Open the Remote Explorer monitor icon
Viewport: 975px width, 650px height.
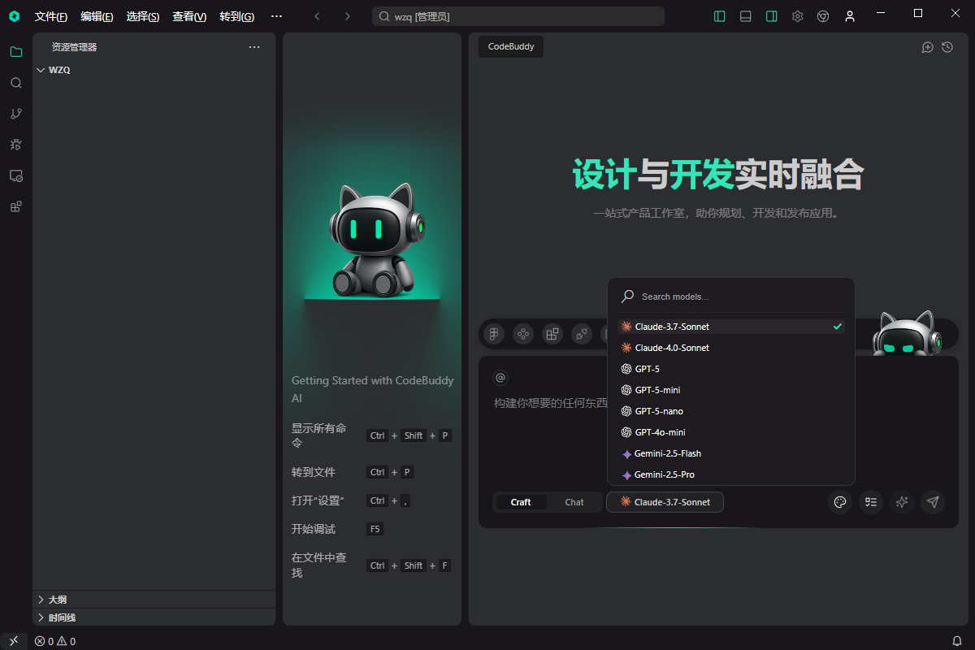(15, 175)
